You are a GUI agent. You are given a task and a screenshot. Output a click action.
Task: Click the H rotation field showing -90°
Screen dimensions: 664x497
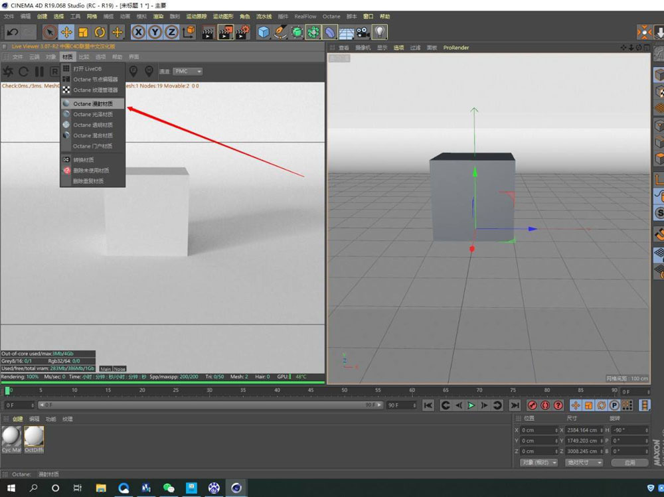click(630, 430)
